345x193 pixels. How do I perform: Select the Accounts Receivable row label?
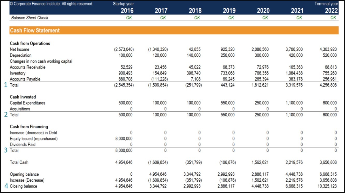[x=27, y=67]
